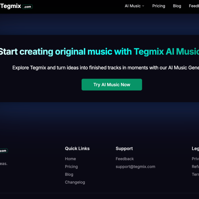199x199 pixels.
Task: Visit Blog from footer Quick Links
Action: coord(69,174)
